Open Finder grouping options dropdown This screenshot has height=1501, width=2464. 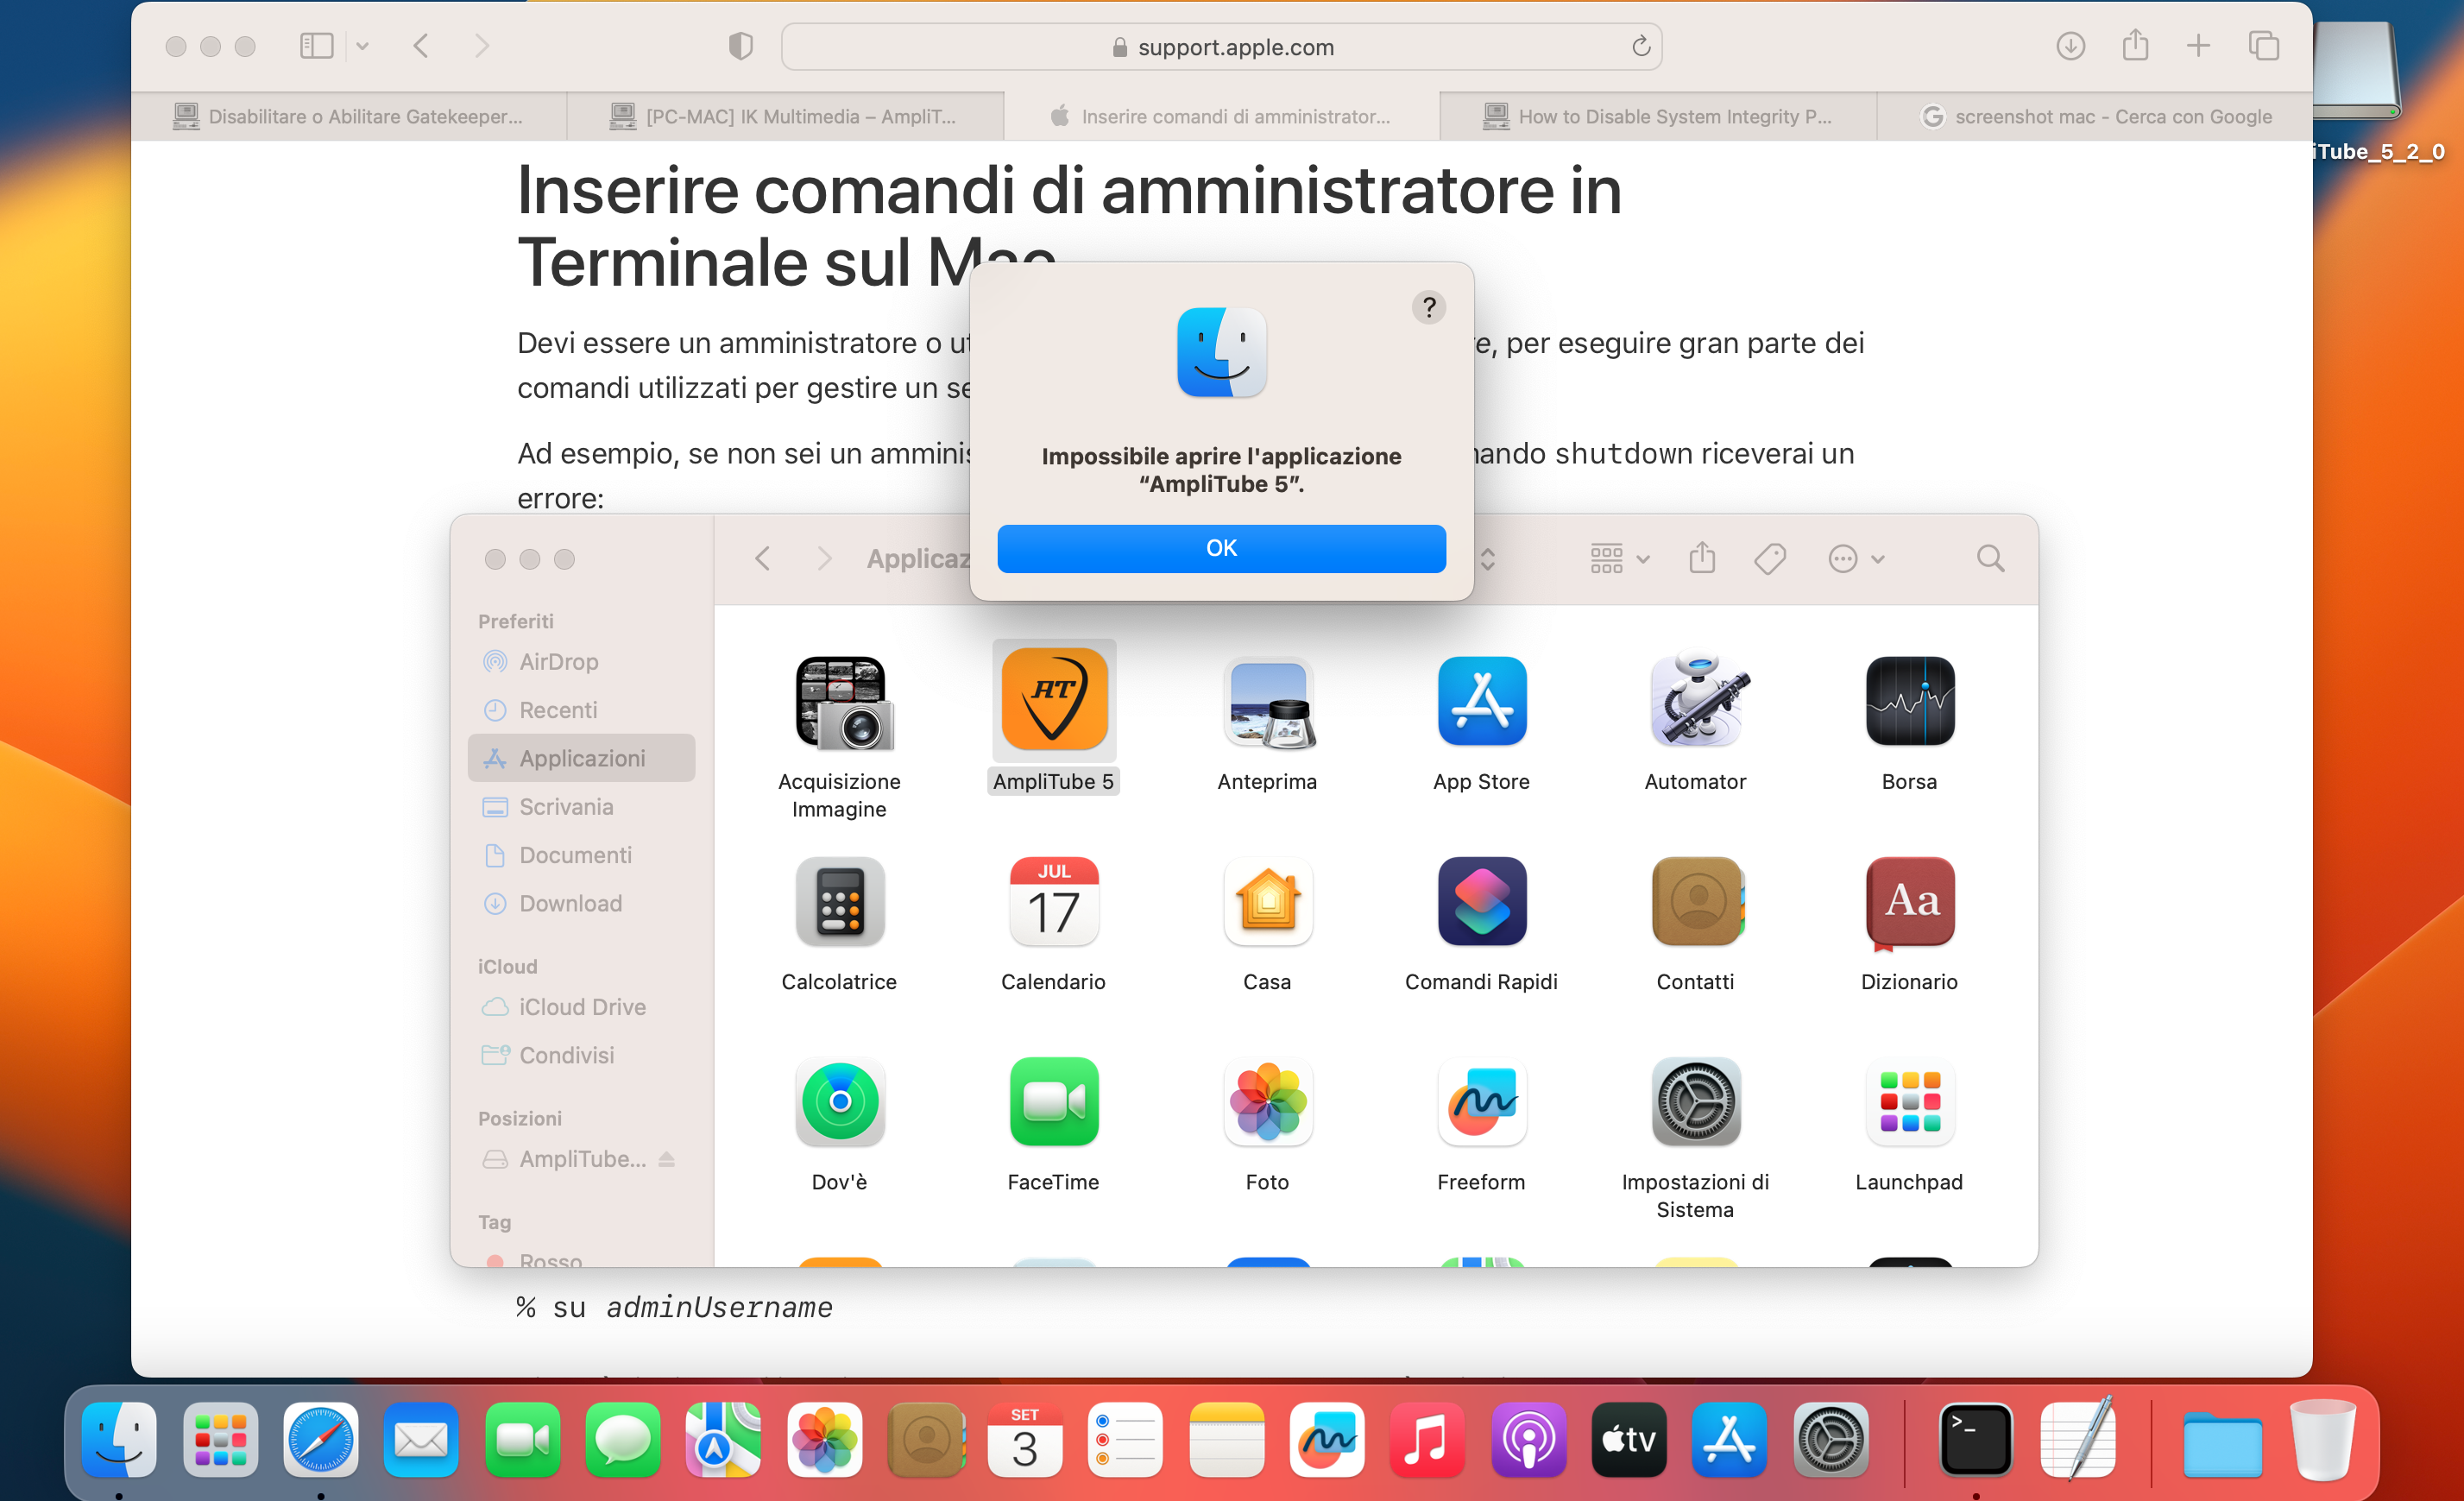(1620, 558)
